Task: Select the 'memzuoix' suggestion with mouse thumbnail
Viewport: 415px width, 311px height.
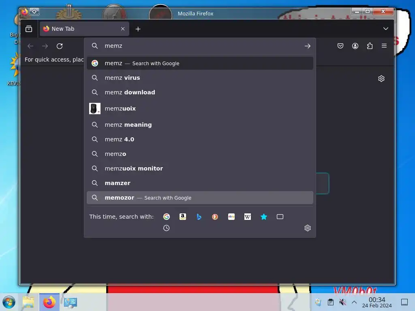Action: [x=200, y=109]
